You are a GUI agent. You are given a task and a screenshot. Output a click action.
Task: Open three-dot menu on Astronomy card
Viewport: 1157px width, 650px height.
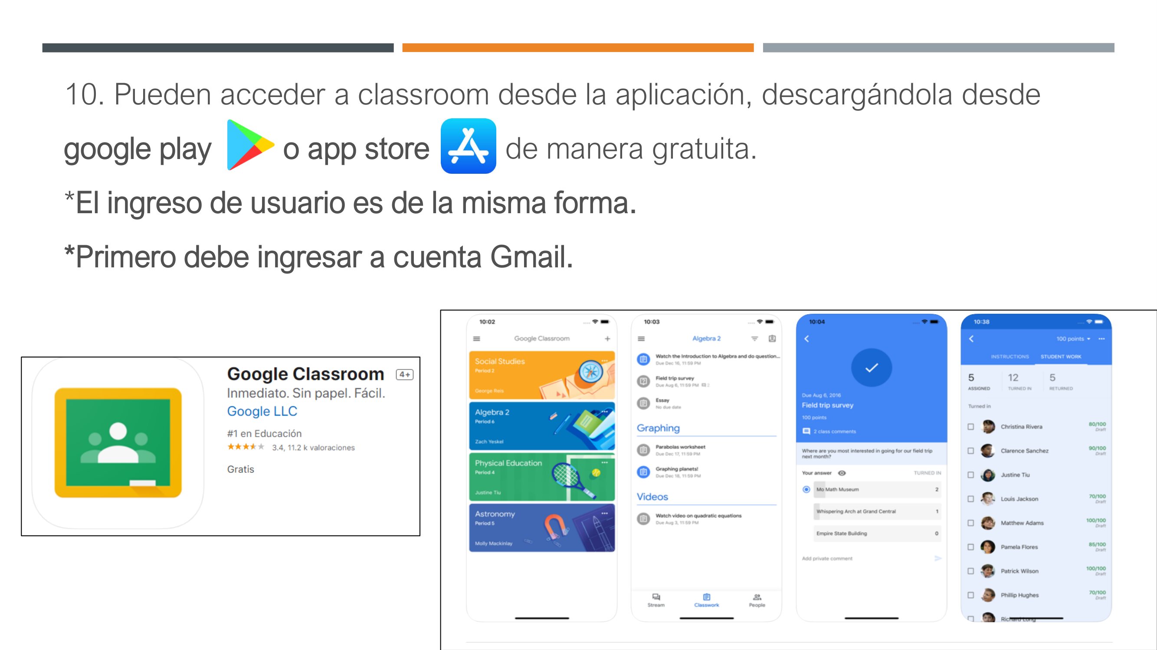pos(605,513)
